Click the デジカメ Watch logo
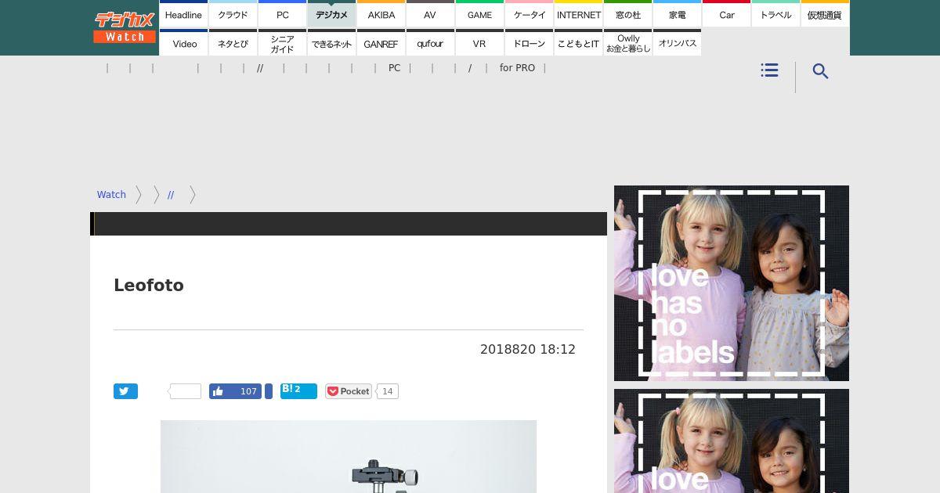The height and width of the screenshot is (493, 940). 125,27
